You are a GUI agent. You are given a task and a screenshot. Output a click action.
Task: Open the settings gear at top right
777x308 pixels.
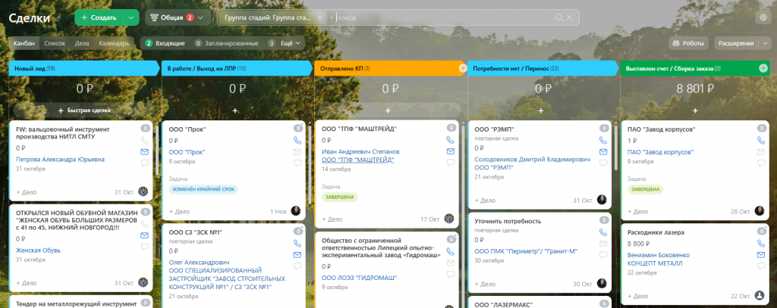(763, 17)
